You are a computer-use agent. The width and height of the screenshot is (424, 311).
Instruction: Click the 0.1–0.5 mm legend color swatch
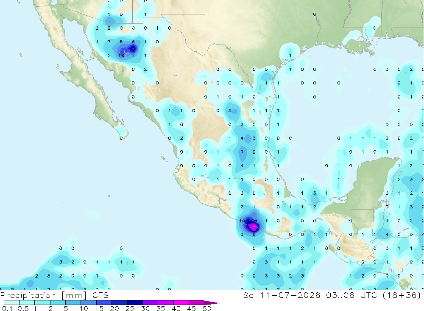point(11,303)
